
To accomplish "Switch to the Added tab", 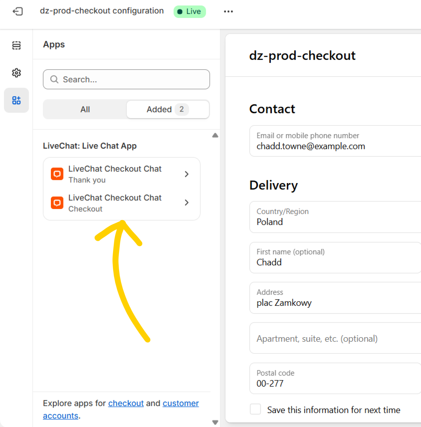I will click(168, 109).
